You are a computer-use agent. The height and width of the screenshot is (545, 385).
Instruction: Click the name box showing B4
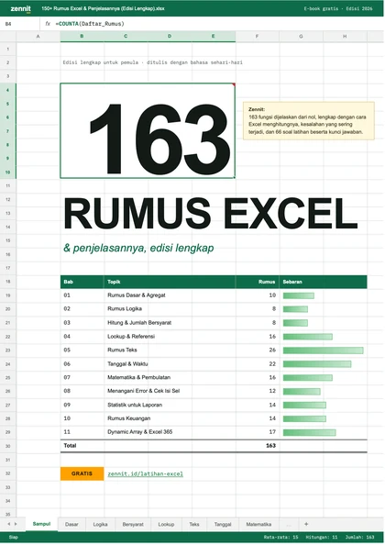pos(20,24)
